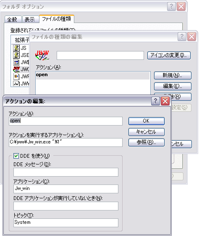Screen dimensions: 199x236
Task: Click the アプリケーション field containing Jw_win
Action: (x=66, y=189)
